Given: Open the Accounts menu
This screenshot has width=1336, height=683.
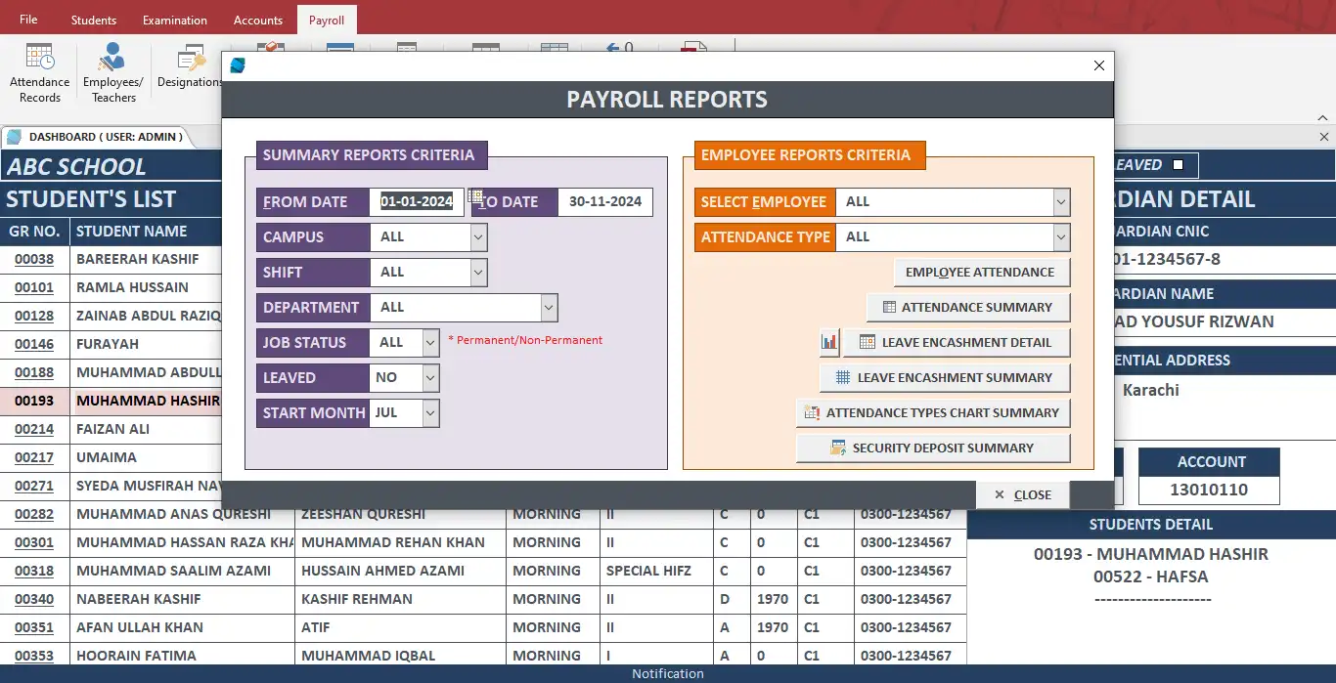Looking at the screenshot, I should [257, 19].
